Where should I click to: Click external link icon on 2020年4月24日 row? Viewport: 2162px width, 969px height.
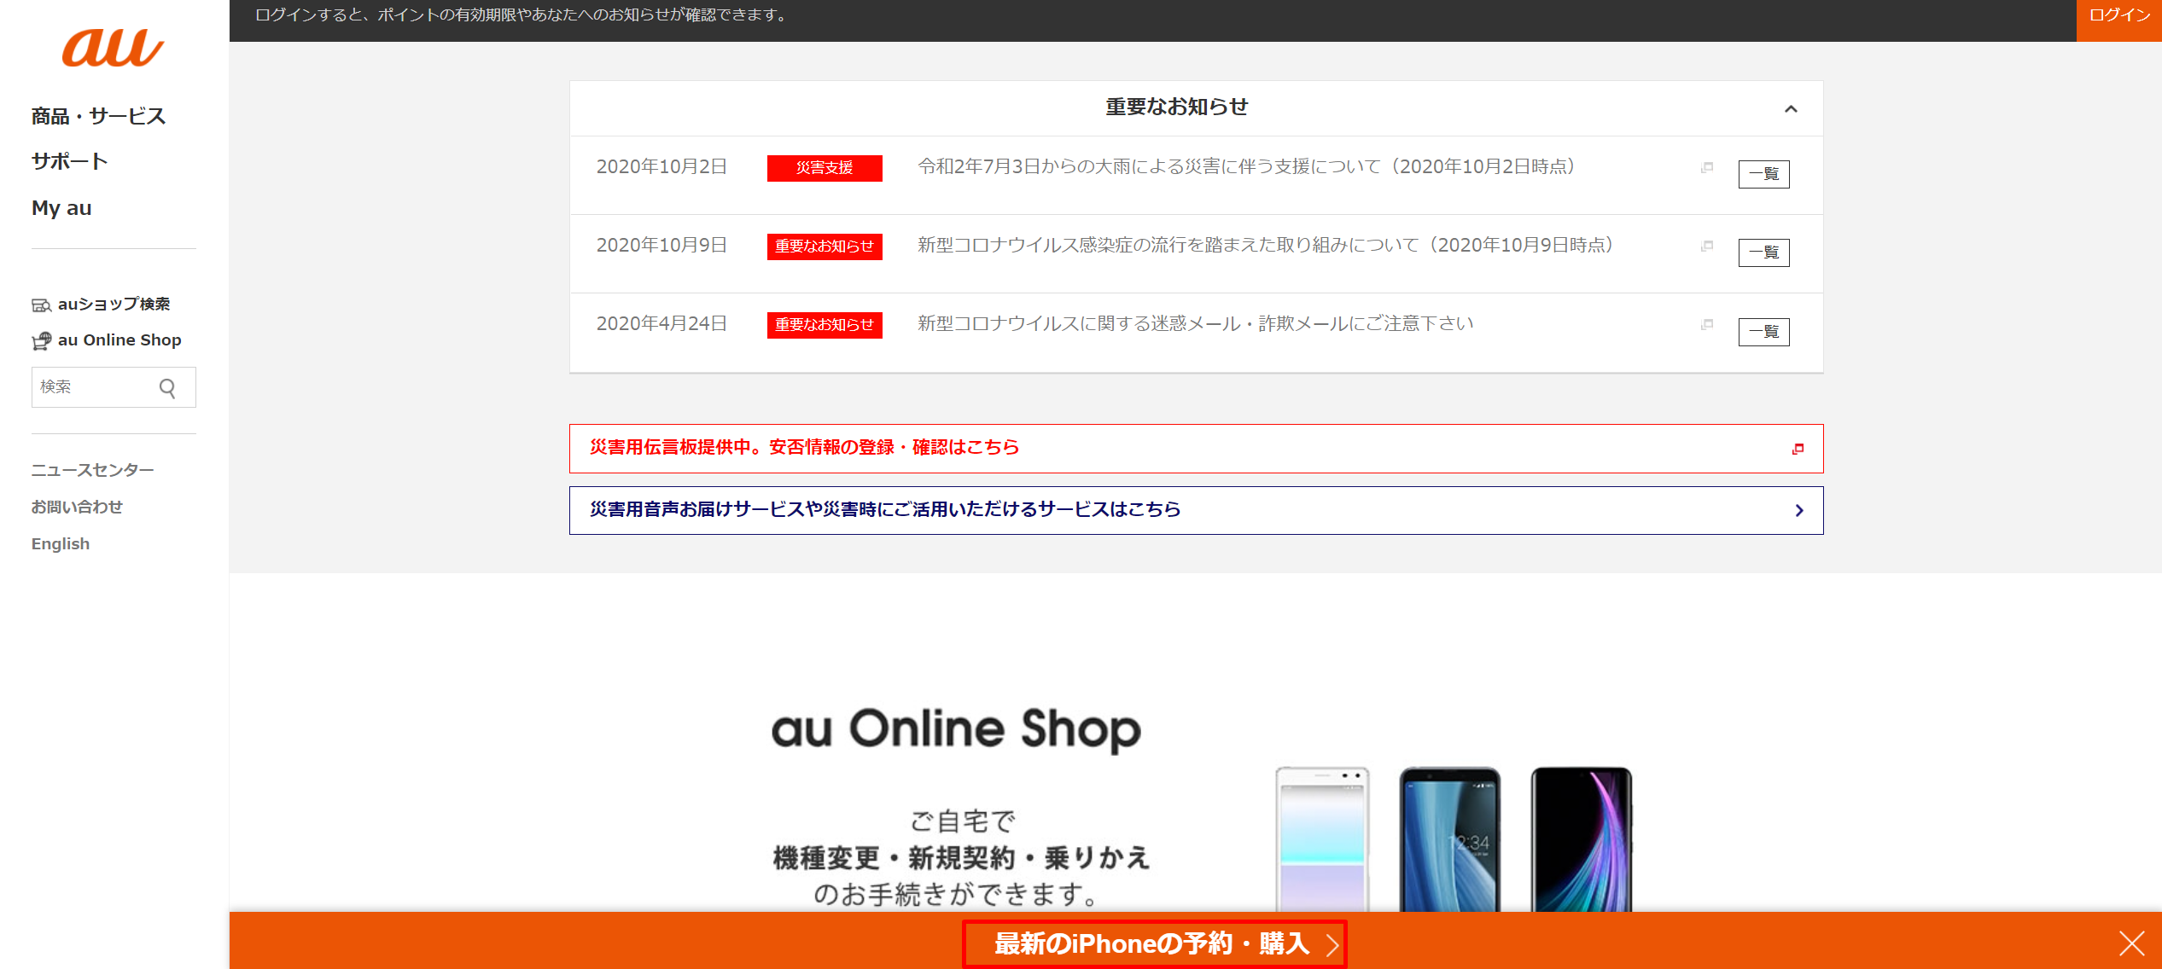[1707, 324]
